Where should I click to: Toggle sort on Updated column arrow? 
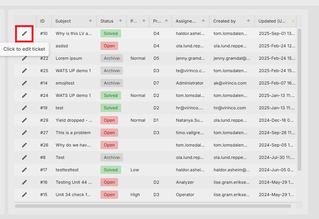coord(293,21)
